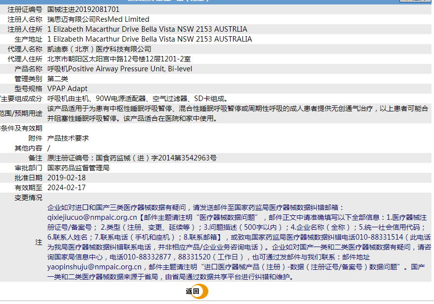Click the 型号规格 label
Viewport: 434px width, 304px height.
pos(28,89)
